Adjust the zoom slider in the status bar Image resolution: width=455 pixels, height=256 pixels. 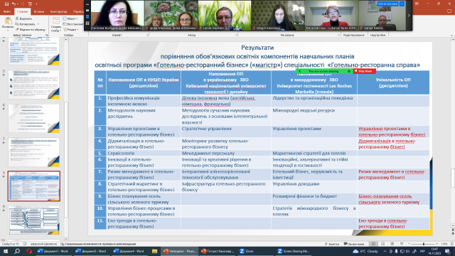[x=423, y=244]
